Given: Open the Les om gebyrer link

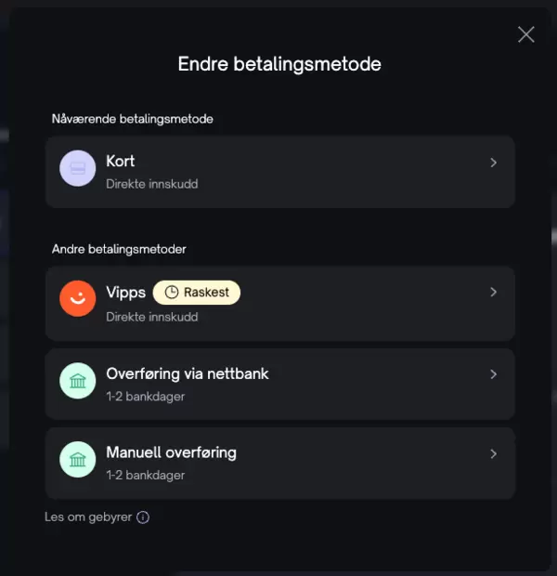Looking at the screenshot, I should (88, 517).
